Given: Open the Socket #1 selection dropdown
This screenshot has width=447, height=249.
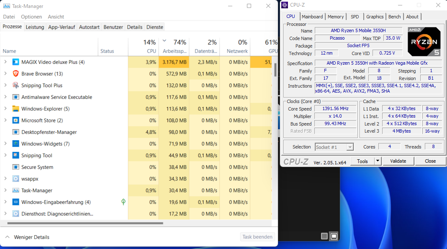Looking at the screenshot, I should [350, 147].
